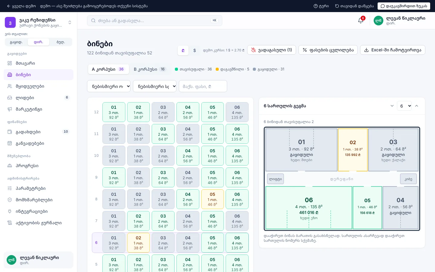Click ფასების ცვლილება price change button

328,50
